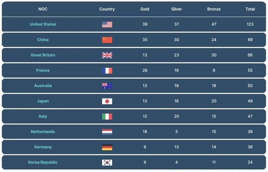Select the Great Britain Union Jack flag
Viewport: 268px width, 172px height.
pyautogui.click(x=107, y=55)
